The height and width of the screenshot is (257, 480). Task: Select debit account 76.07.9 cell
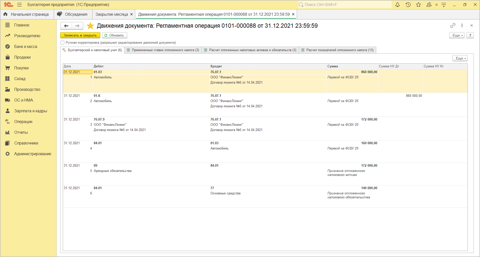pos(99,119)
